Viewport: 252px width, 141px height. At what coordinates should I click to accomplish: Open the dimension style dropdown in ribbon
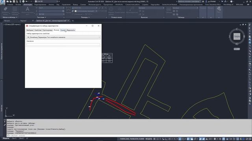tap(85, 8)
